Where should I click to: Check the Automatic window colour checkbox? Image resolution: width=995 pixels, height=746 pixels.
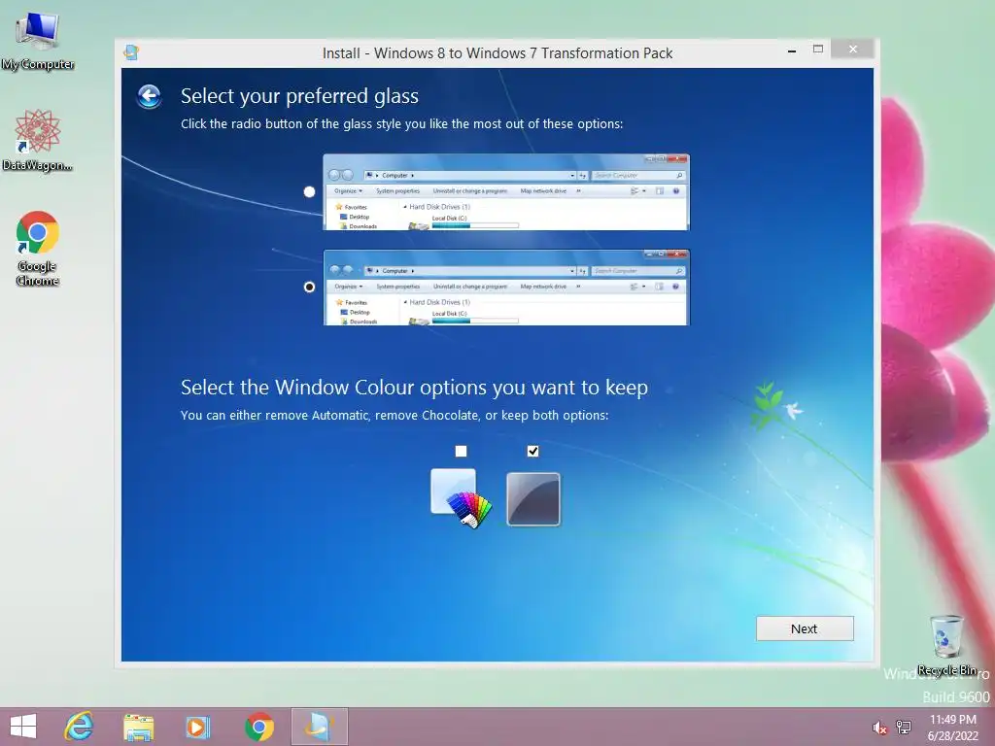461,451
